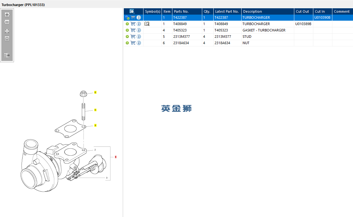Show info for stud 2313M377
Image resolution: width=353 pixels, height=217 pixels.
click(x=139, y=36)
